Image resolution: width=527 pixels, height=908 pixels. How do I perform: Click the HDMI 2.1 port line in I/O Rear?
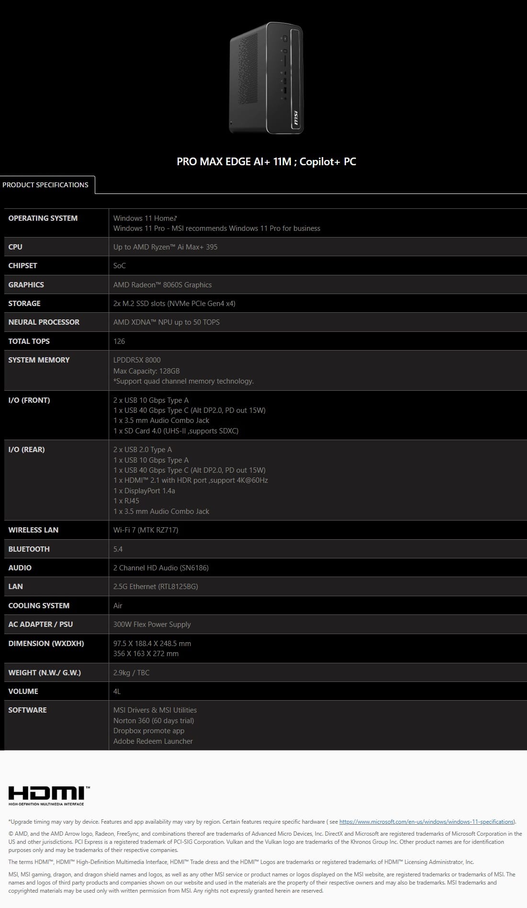pos(191,480)
